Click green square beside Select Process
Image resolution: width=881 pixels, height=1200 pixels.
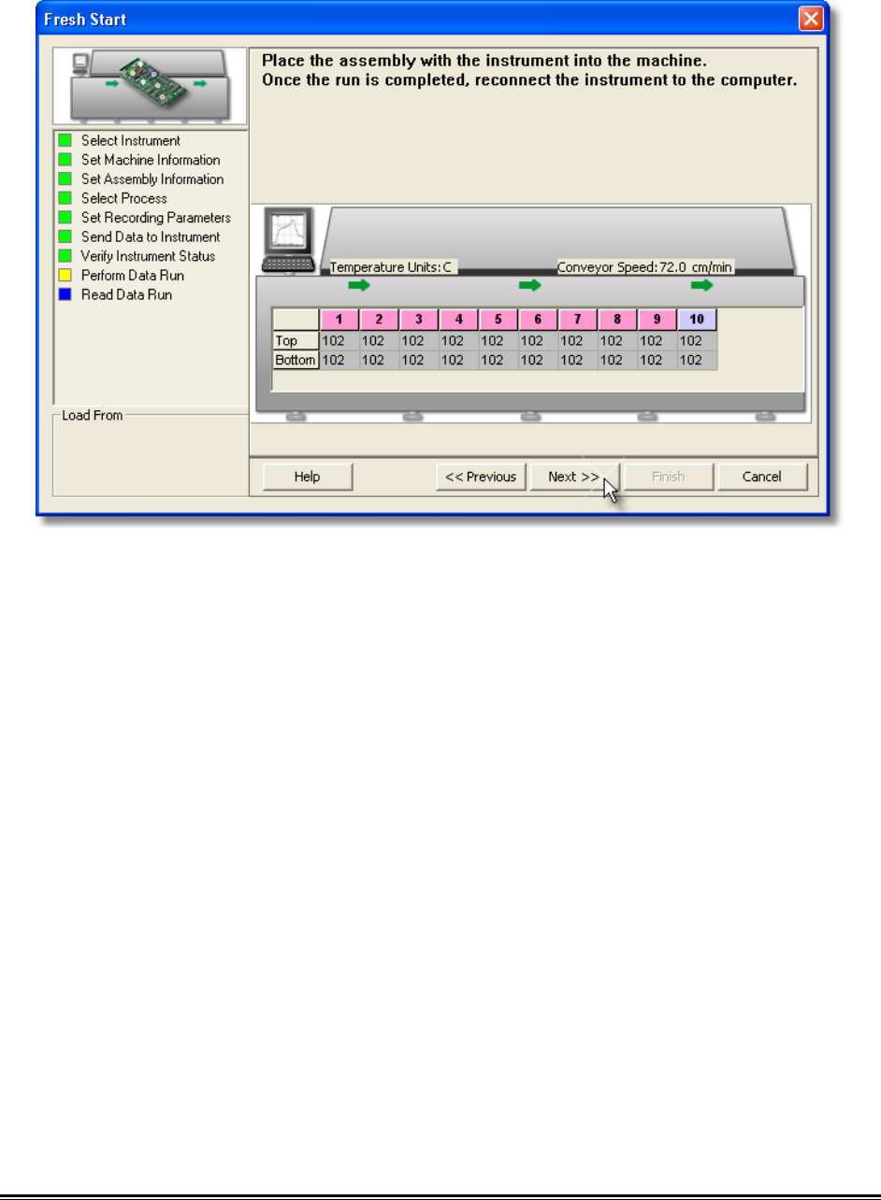point(65,198)
